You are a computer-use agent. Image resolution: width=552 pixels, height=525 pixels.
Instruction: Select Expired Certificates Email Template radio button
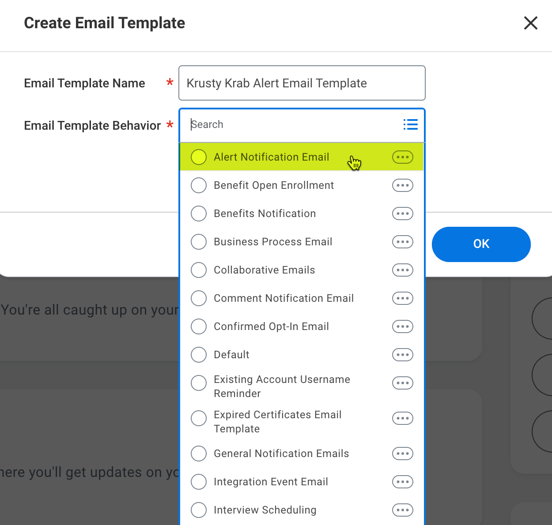coord(199,418)
